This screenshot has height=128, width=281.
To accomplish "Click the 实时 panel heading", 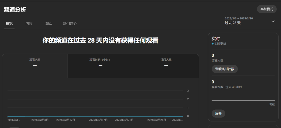I will click(x=216, y=39).
